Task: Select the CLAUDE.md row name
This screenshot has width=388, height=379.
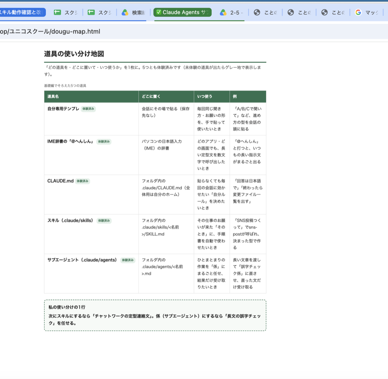Action: [60, 181]
